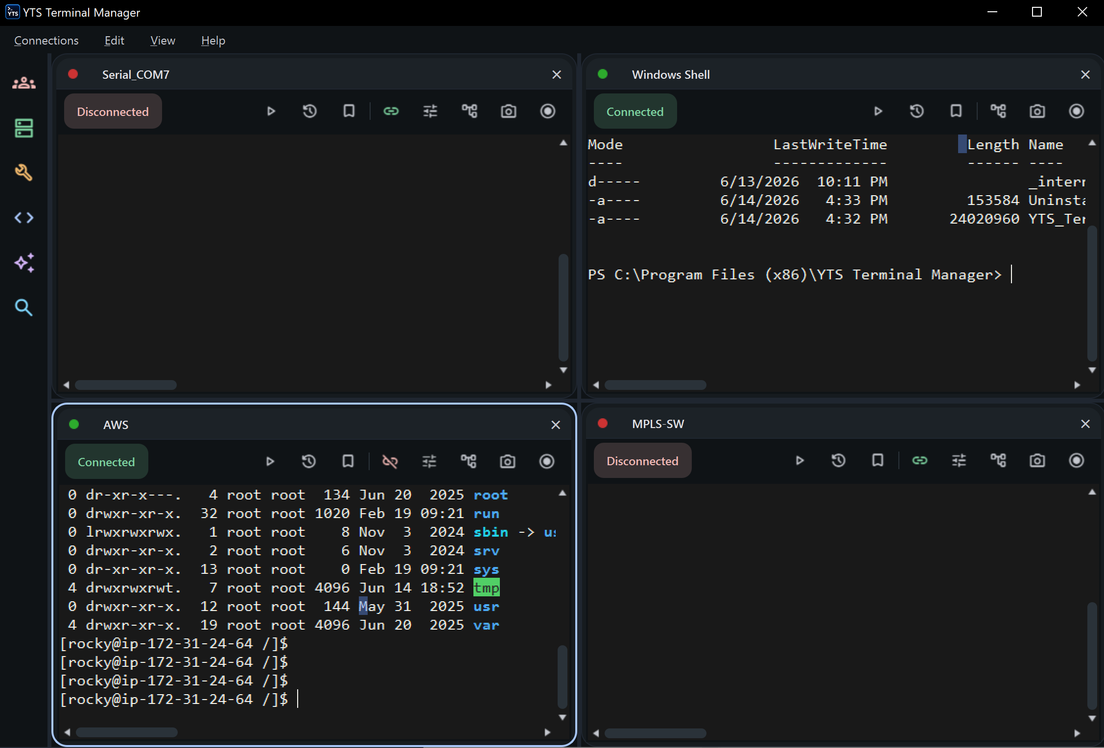Click Disconnected status button in MPLS-SW

642,461
